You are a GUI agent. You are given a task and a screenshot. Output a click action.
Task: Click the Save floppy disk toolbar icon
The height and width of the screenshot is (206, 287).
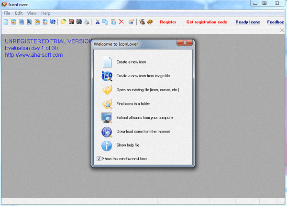pyautogui.click(x=71, y=22)
